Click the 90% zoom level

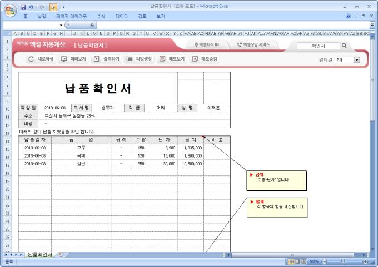[x=314, y=261]
